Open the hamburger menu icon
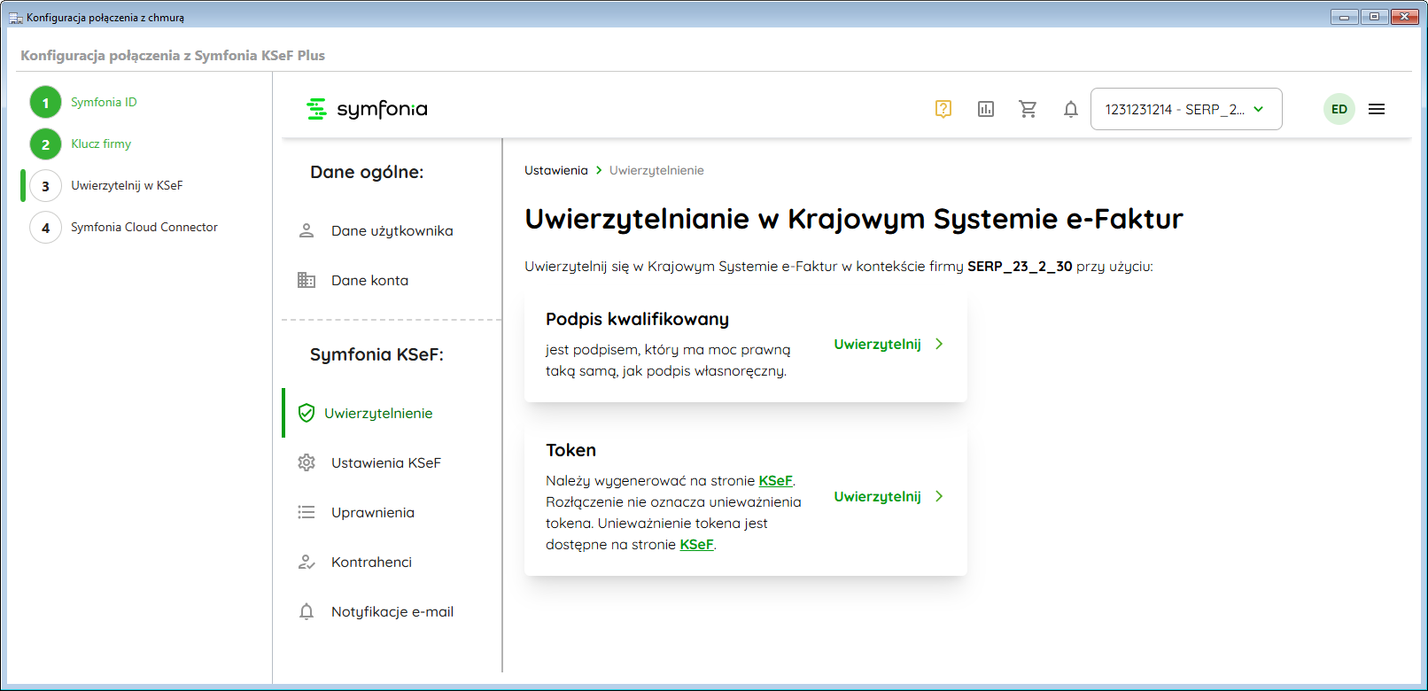This screenshot has height=691, width=1428. pos(1376,109)
